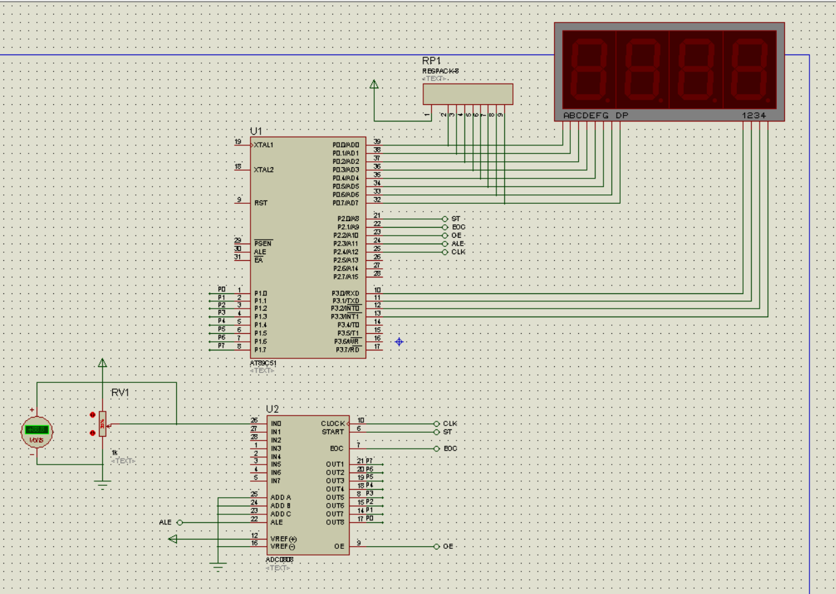Click the P7 net label on P1.7
Screen dimensions: 836x594
click(x=222, y=346)
